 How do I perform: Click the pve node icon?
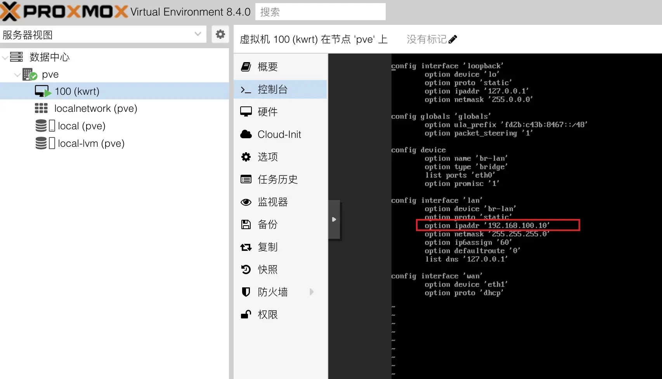click(x=29, y=74)
